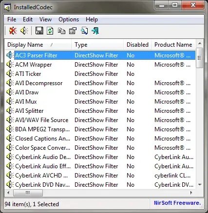Click the vertical scrollbar thumb
Screen dimensions: 208x213
click(200, 58)
